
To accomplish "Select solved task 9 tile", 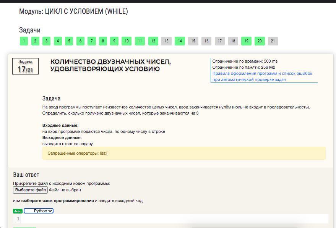I will coord(114,41).
